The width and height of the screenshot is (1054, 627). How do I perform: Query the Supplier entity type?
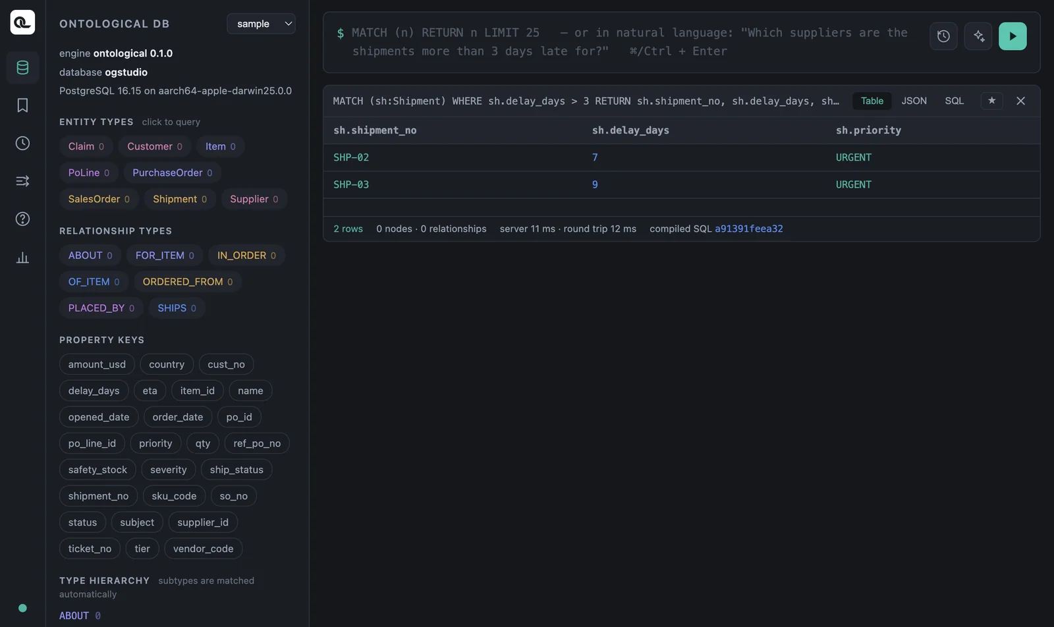pyautogui.click(x=254, y=199)
